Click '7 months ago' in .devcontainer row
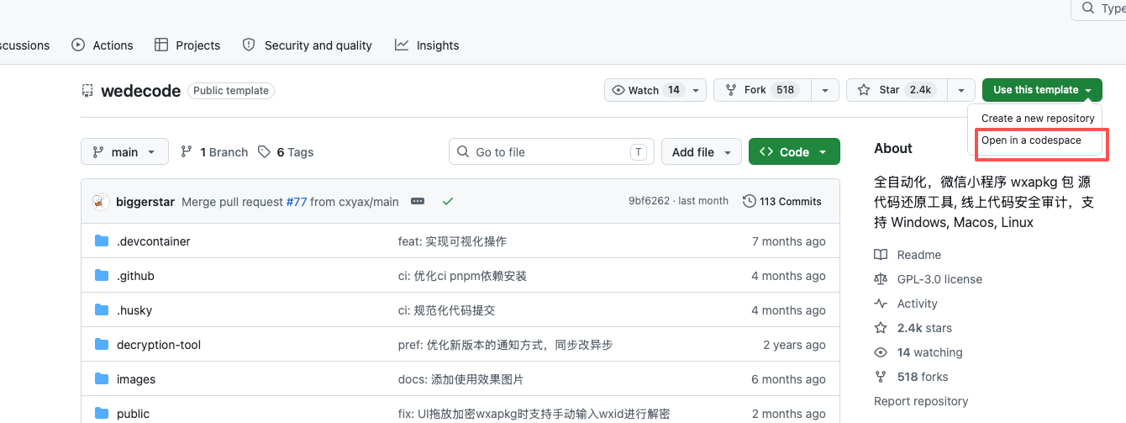1126x423 pixels. (x=788, y=241)
